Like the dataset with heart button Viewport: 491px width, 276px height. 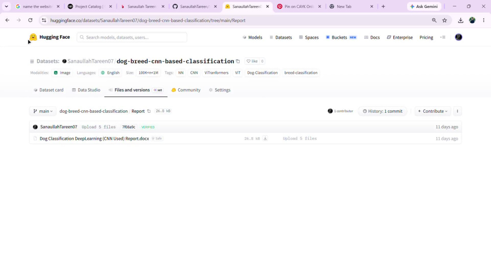tap(252, 61)
